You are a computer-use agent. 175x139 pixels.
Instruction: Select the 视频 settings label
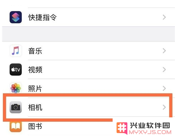click(35, 70)
